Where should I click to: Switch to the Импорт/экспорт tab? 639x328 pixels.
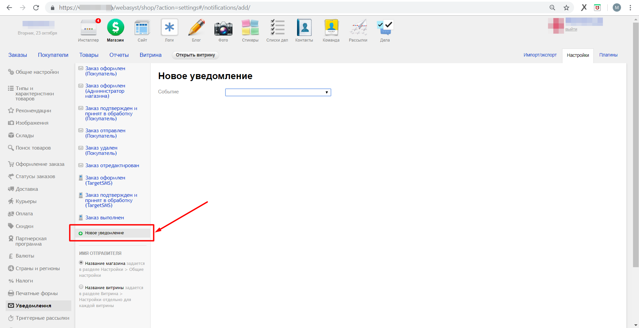point(540,55)
